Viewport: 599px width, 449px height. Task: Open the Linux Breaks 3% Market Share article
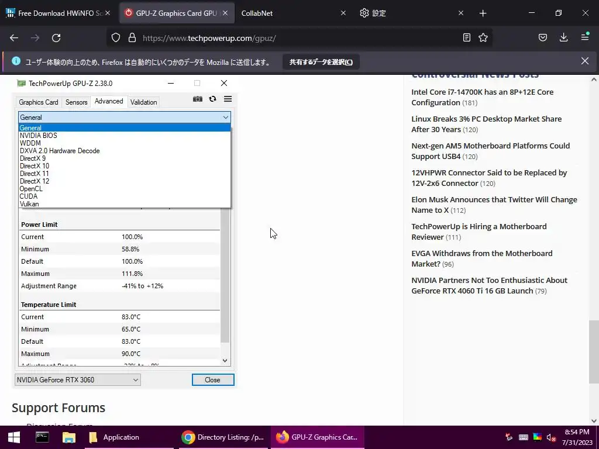(486, 124)
